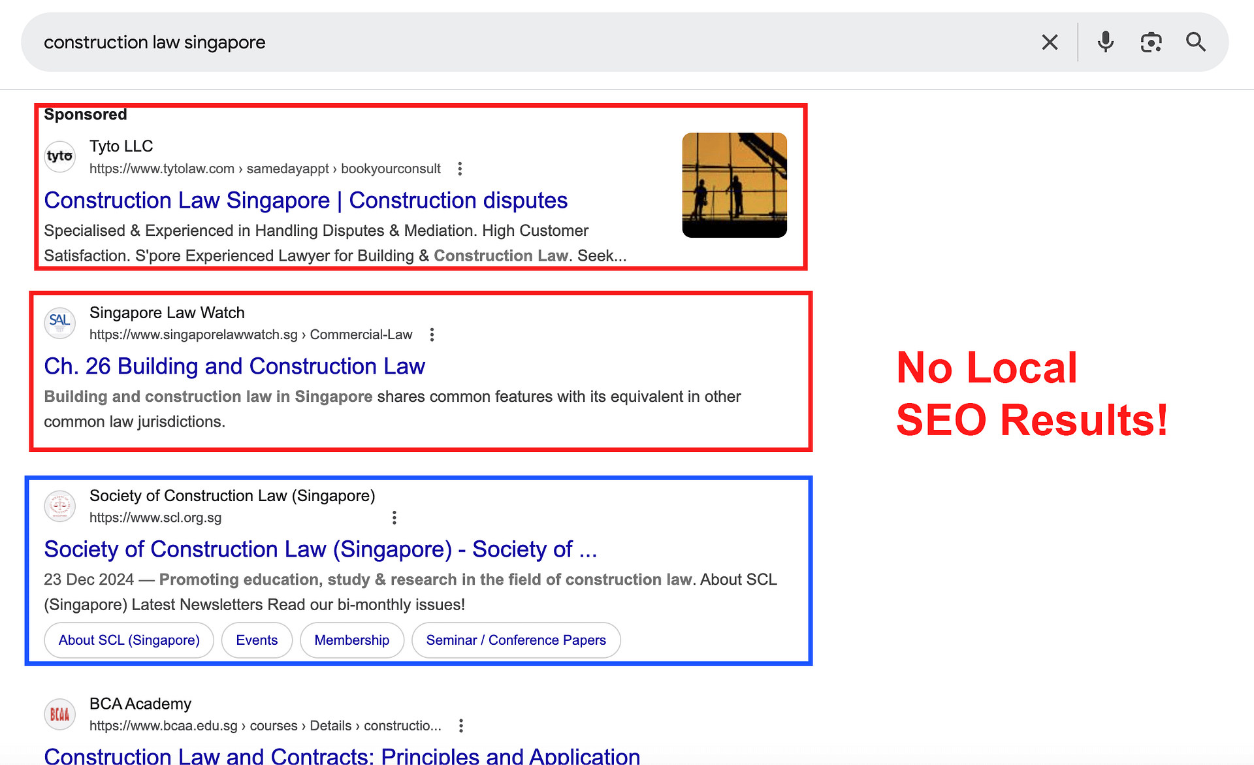The width and height of the screenshot is (1254, 765).
Task: Click the 'Singapore Law Watch' site name
Action: pos(167,312)
